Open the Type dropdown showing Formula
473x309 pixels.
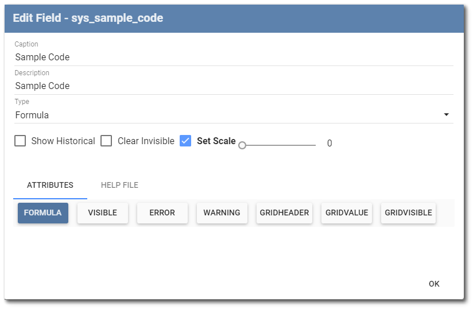[x=230, y=115]
